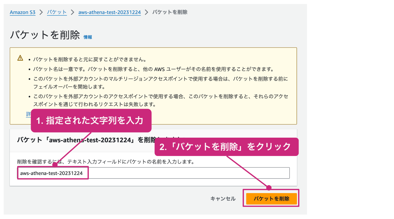The image size is (394, 219).
Task: Open the aws-athena-test-20231224 breadcrumb link
Action: (x=109, y=12)
